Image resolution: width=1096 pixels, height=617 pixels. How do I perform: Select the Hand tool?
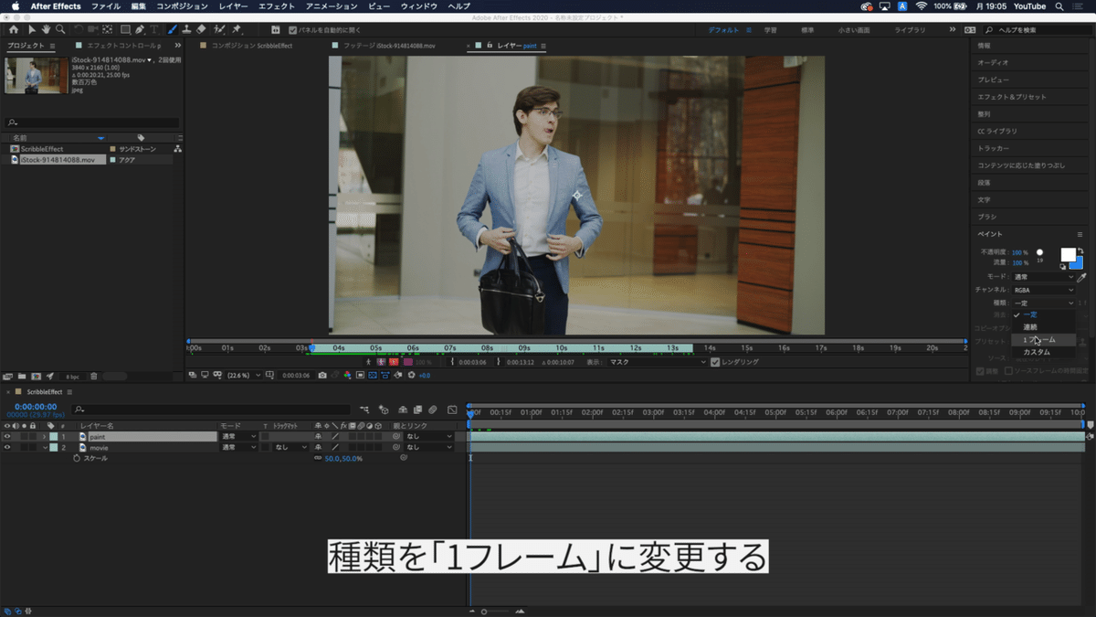click(46, 29)
